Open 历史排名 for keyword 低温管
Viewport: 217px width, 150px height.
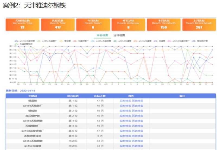[x=138, y=101]
